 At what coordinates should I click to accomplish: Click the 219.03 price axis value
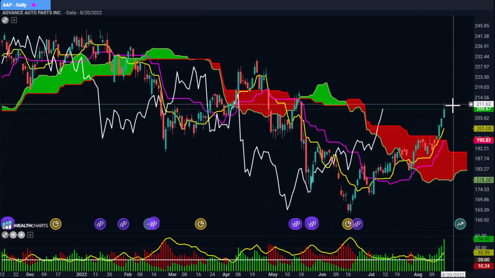coord(482,87)
